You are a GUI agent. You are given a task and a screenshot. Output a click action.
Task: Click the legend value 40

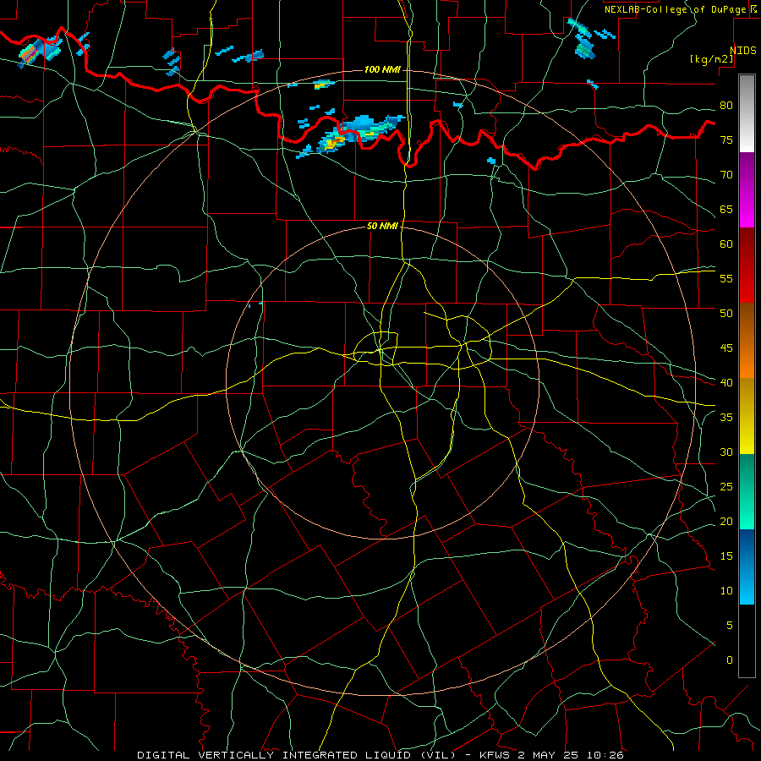click(x=726, y=382)
